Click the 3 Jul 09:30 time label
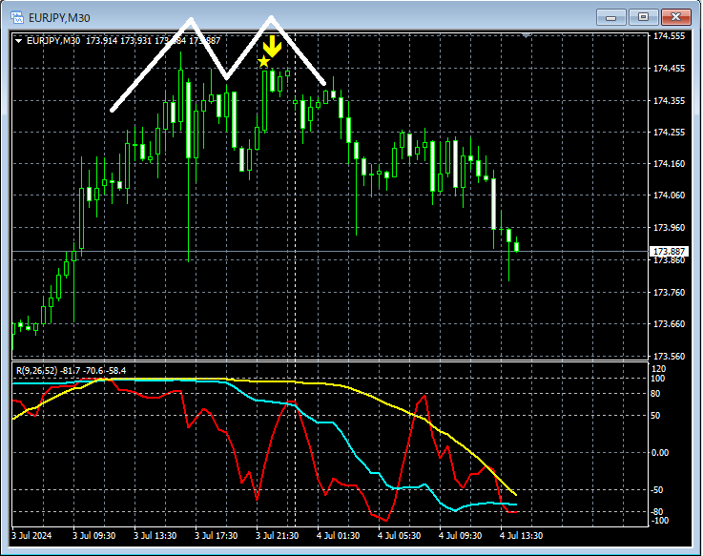This screenshot has width=703, height=556. point(93,535)
